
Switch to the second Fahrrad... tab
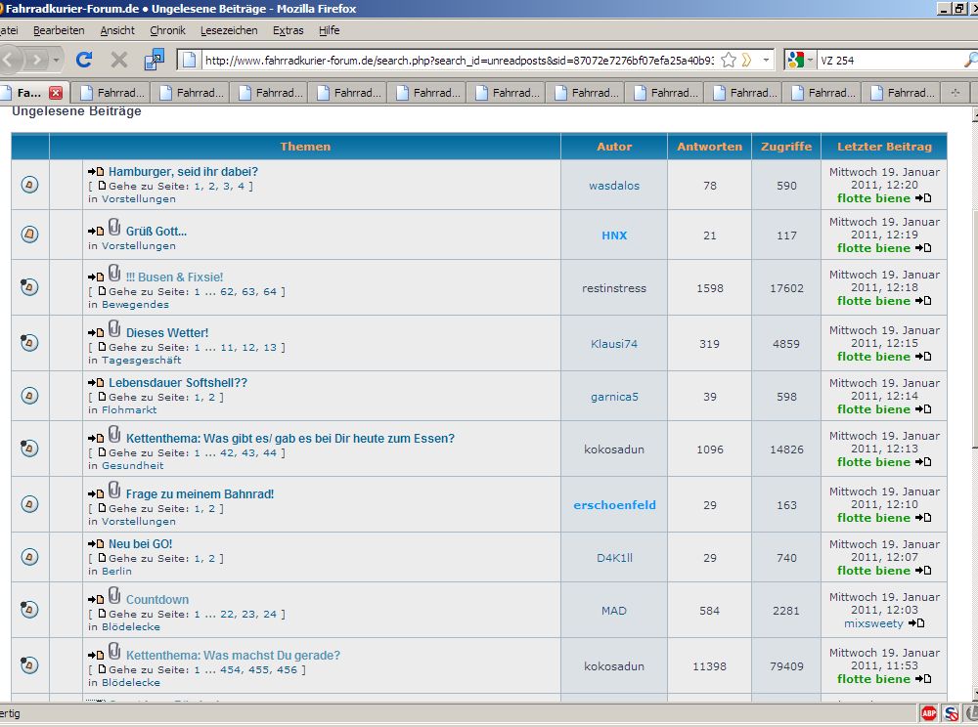[111, 93]
